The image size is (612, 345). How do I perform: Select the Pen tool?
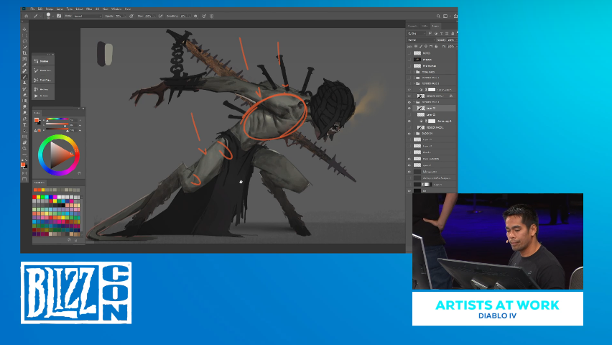click(24, 119)
